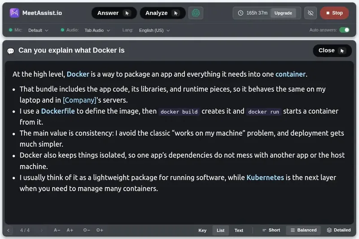Go to previous answer arrow
This screenshot has width=359, height=239.
[8, 230]
